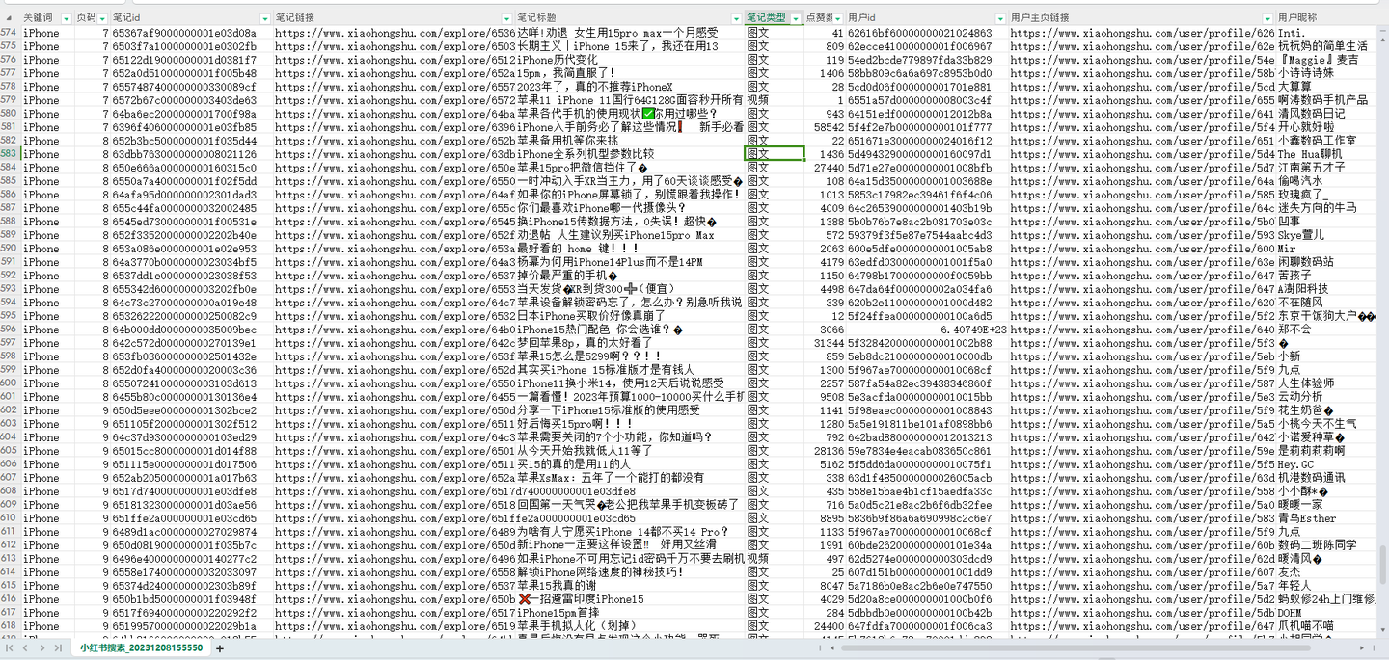Select cell 视频 in row 613

click(775, 559)
